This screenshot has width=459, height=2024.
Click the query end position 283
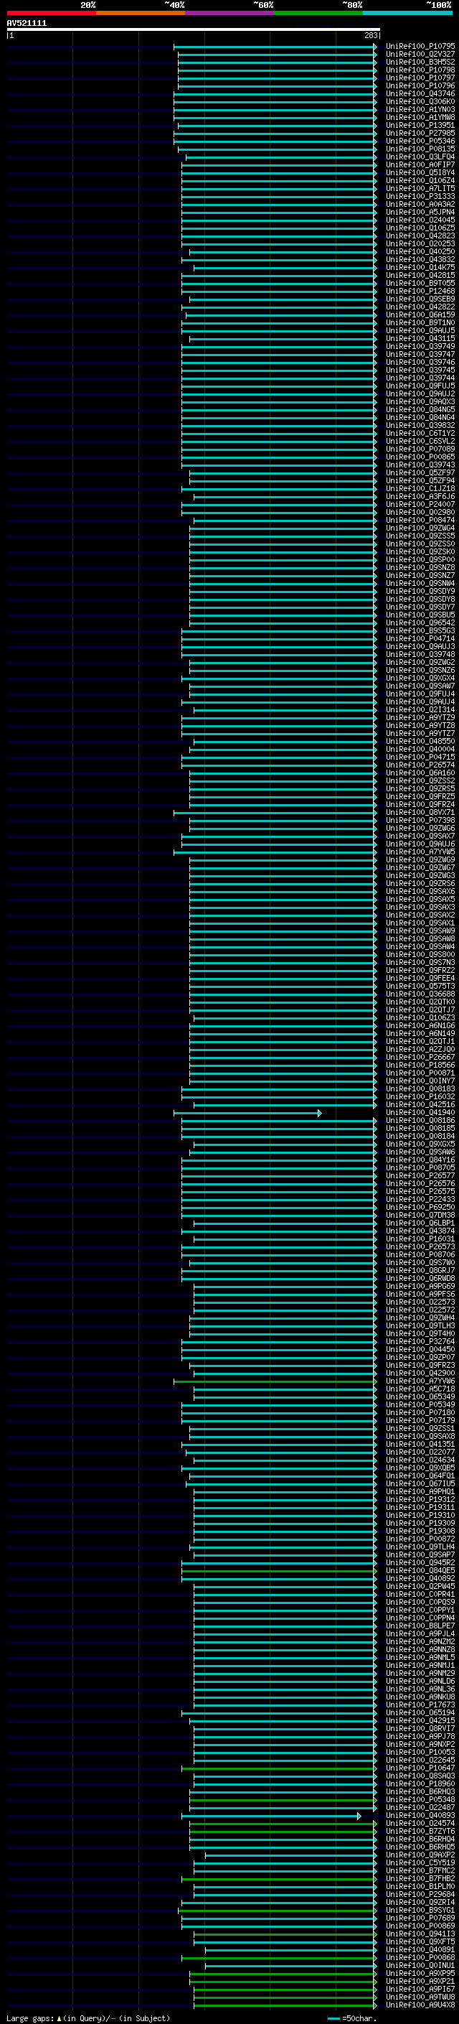click(371, 35)
